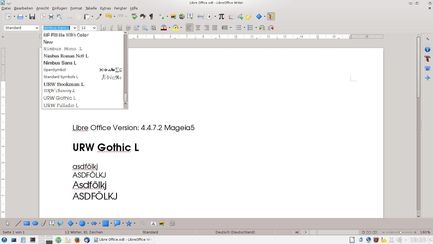433x244 pixels.
Task: Choose URW Bookman L font
Action: click(83, 84)
